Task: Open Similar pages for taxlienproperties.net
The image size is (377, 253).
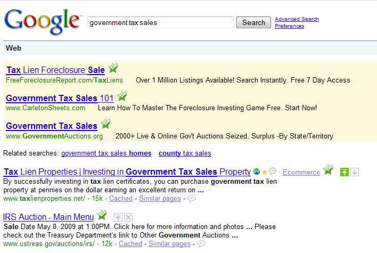Action: (x=160, y=199)
